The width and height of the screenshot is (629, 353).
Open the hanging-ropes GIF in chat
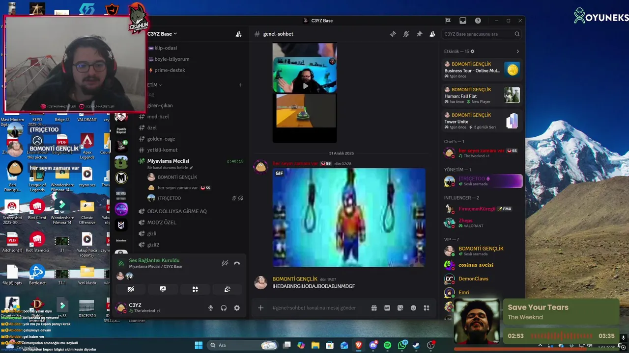click(349, 217)
